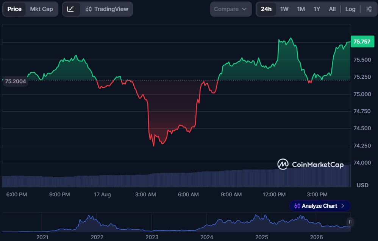Open TradingView candlestick chart mode
Viewport: 378px width, 241px height.
(107, 9)
